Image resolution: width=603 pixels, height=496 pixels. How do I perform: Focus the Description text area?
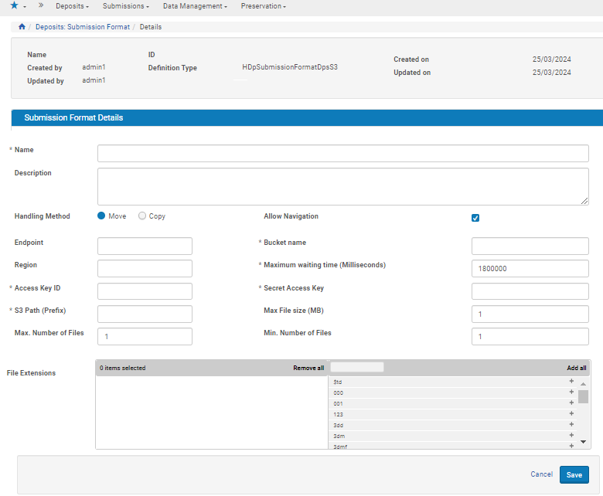click(343, 186)
